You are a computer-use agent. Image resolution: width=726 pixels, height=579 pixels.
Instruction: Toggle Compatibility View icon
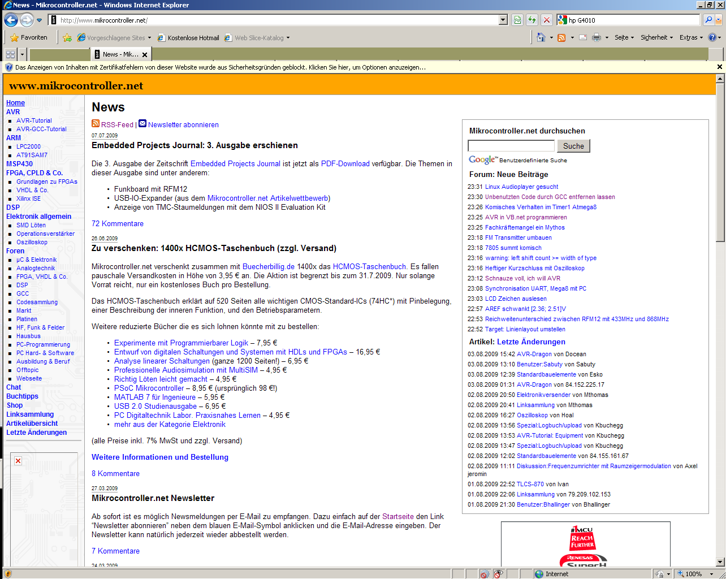pyautogui.click(x=517, y=20)
